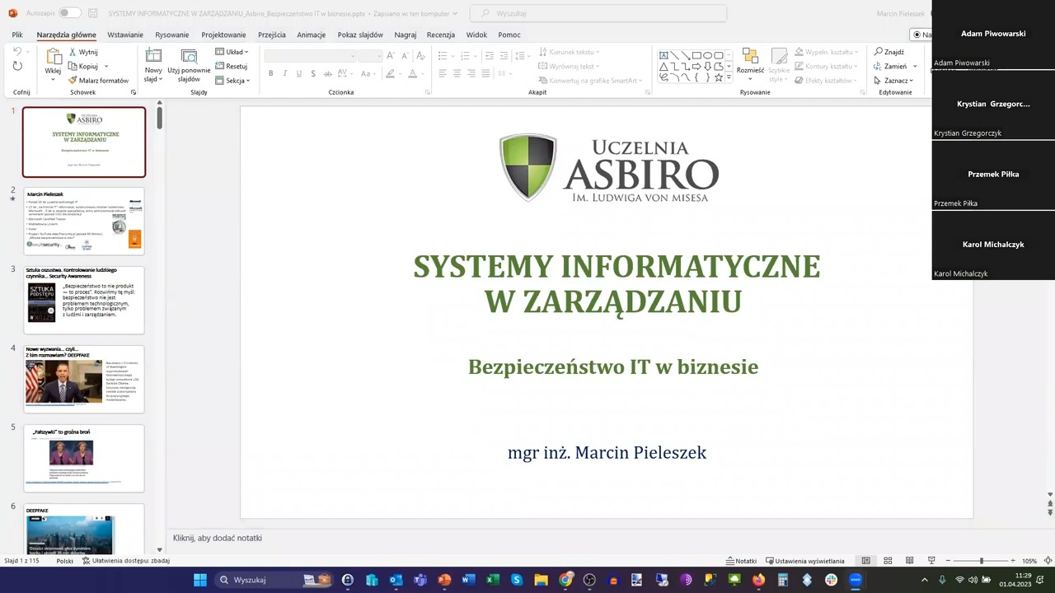Toggle the Autozapis switch
Screen dimensions: 1055x593
click(69, 13)
